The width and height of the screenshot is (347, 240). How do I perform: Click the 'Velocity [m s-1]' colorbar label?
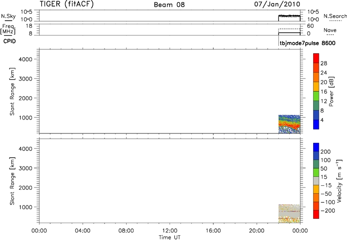[339, 181]
